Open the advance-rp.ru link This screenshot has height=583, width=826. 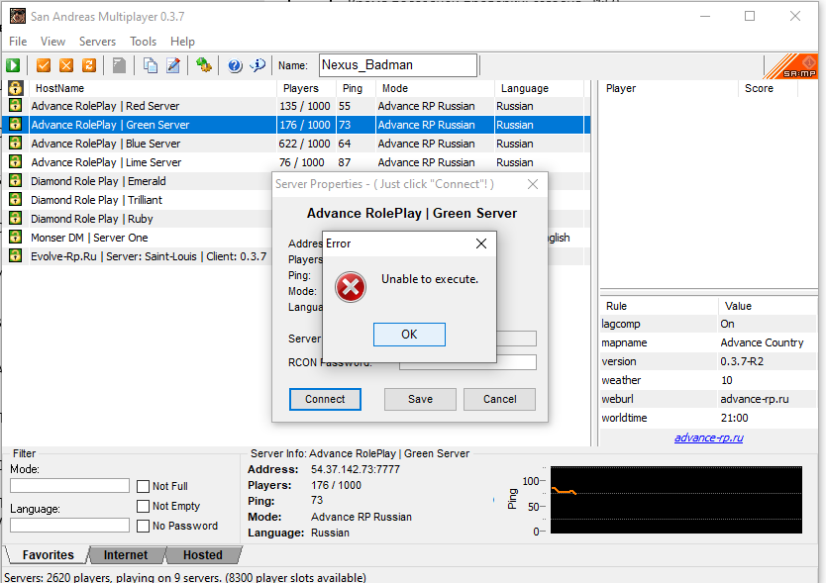click(x=708, y=437)
